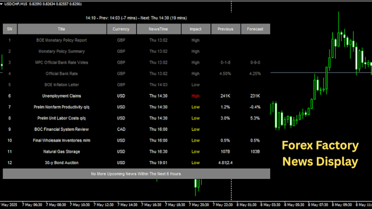This screenshot has height=209, width=372.
Task: Click the Previous column header
Action: 225,29
